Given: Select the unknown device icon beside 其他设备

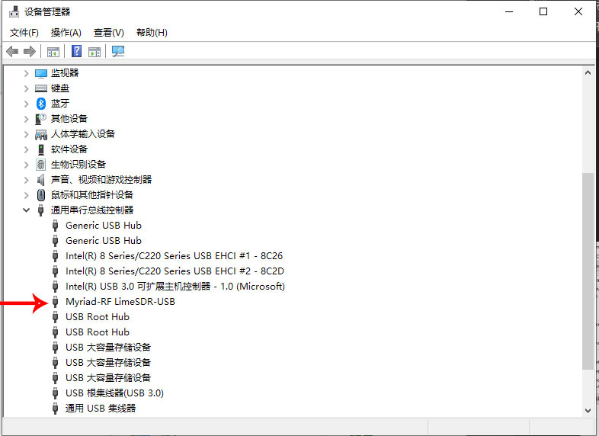Looking at the screenshot, I should (x=41, y=119).
